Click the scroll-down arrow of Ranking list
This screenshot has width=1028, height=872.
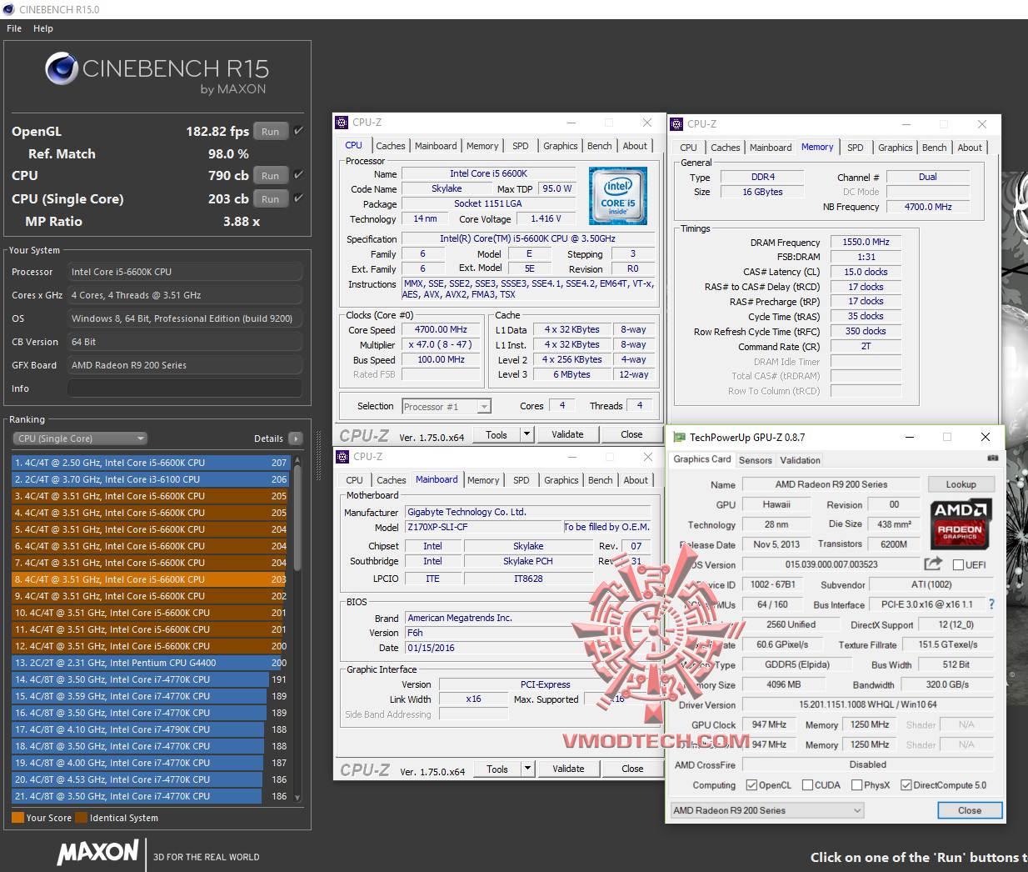coord(297,798)
